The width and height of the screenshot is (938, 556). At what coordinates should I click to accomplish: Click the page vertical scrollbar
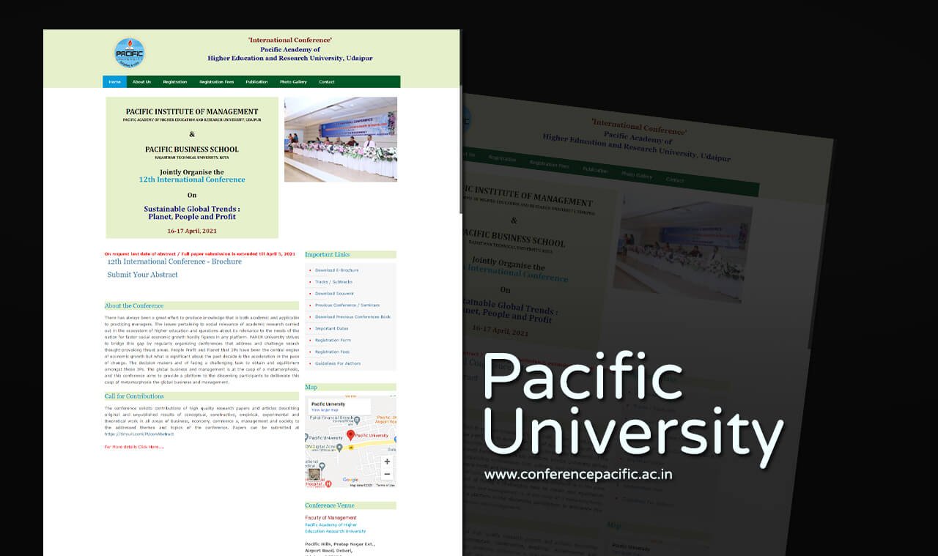tap(461, 121)
